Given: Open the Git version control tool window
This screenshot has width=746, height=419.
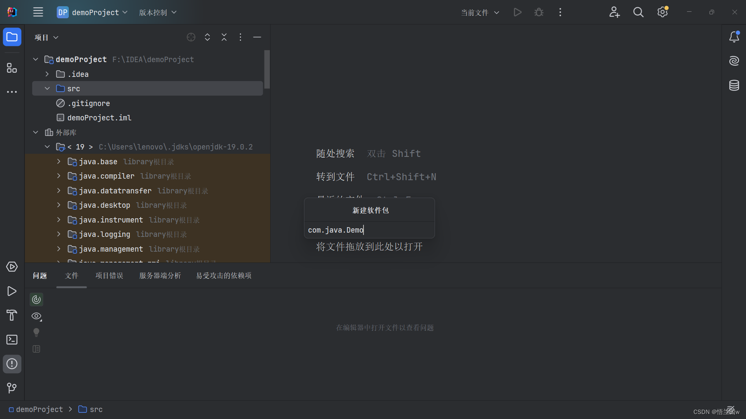Looking at the screenshot, I should click(x=12, y=388).
